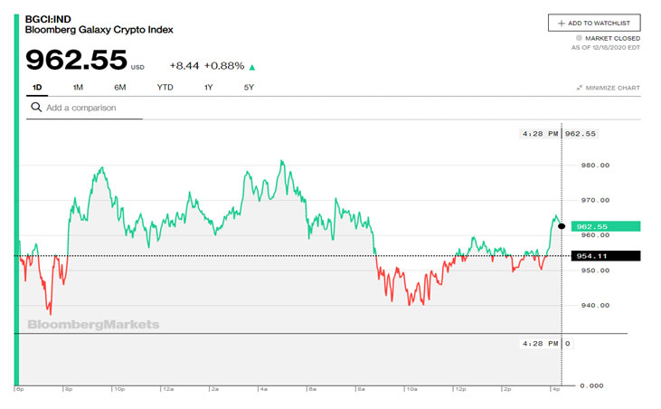
Task: Click the 980.00 axis label
Action: tap(595, 166)
